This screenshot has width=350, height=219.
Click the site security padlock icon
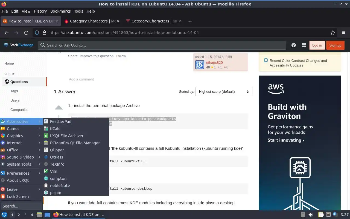(x=44, y=33)
